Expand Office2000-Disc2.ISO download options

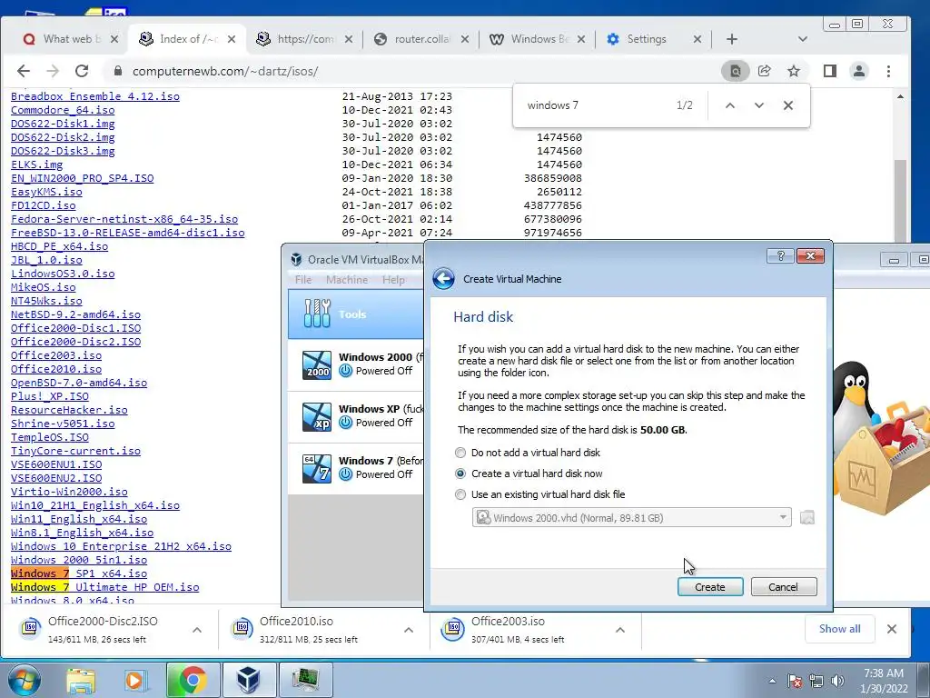197,630
